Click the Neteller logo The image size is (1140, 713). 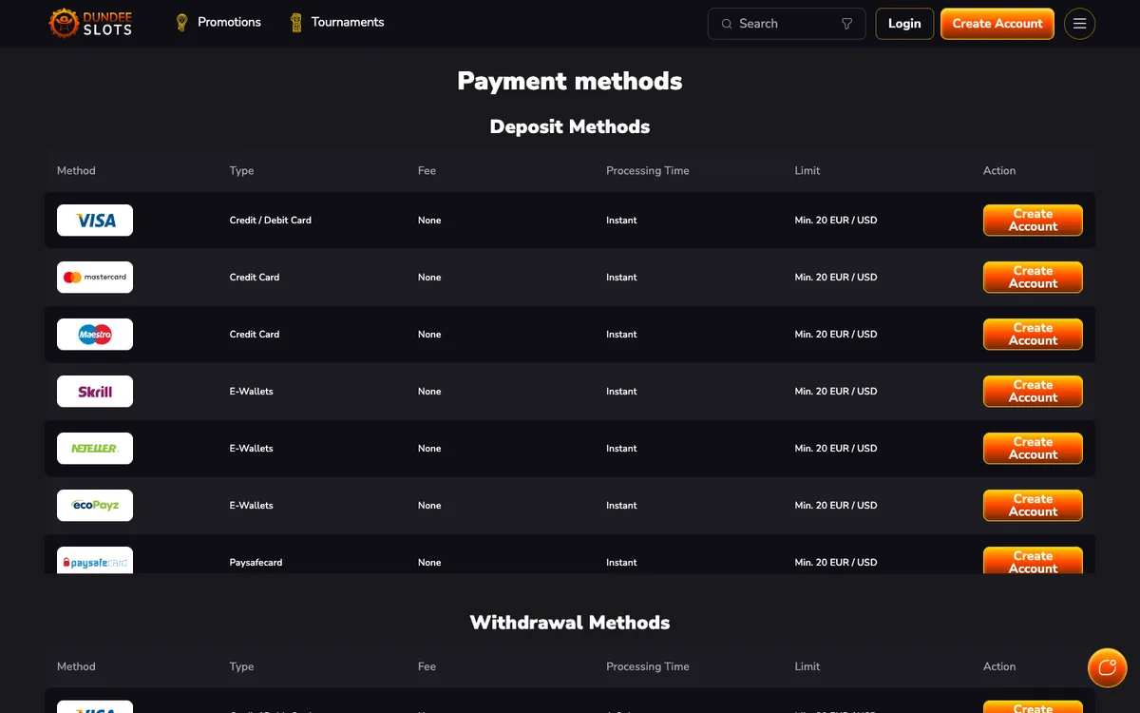[95, 449]
